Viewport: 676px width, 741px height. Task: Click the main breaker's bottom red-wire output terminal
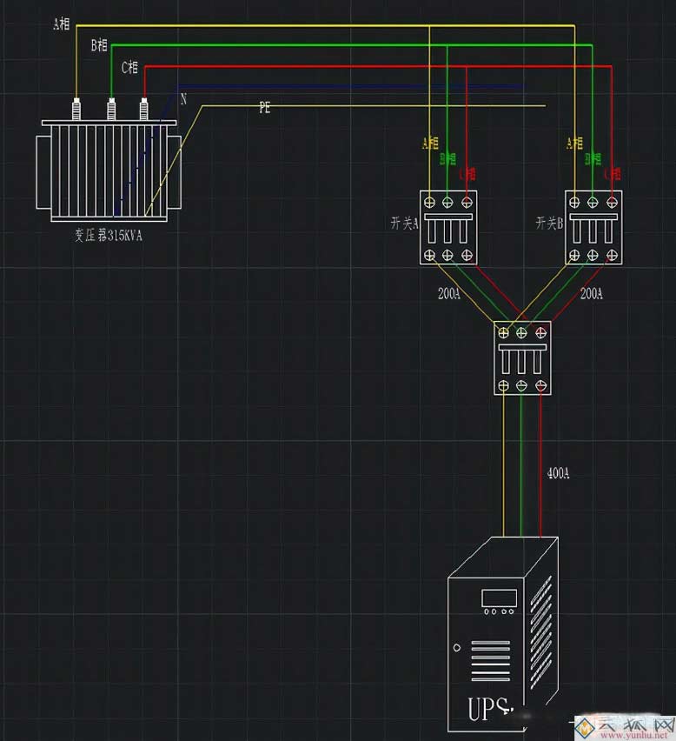541,385
